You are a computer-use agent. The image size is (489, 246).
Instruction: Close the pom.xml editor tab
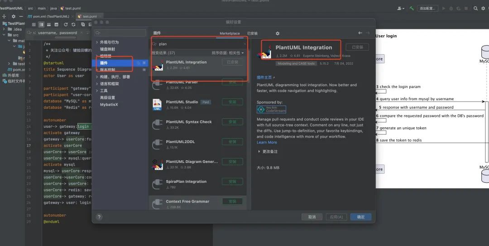[x=72, y=17]
